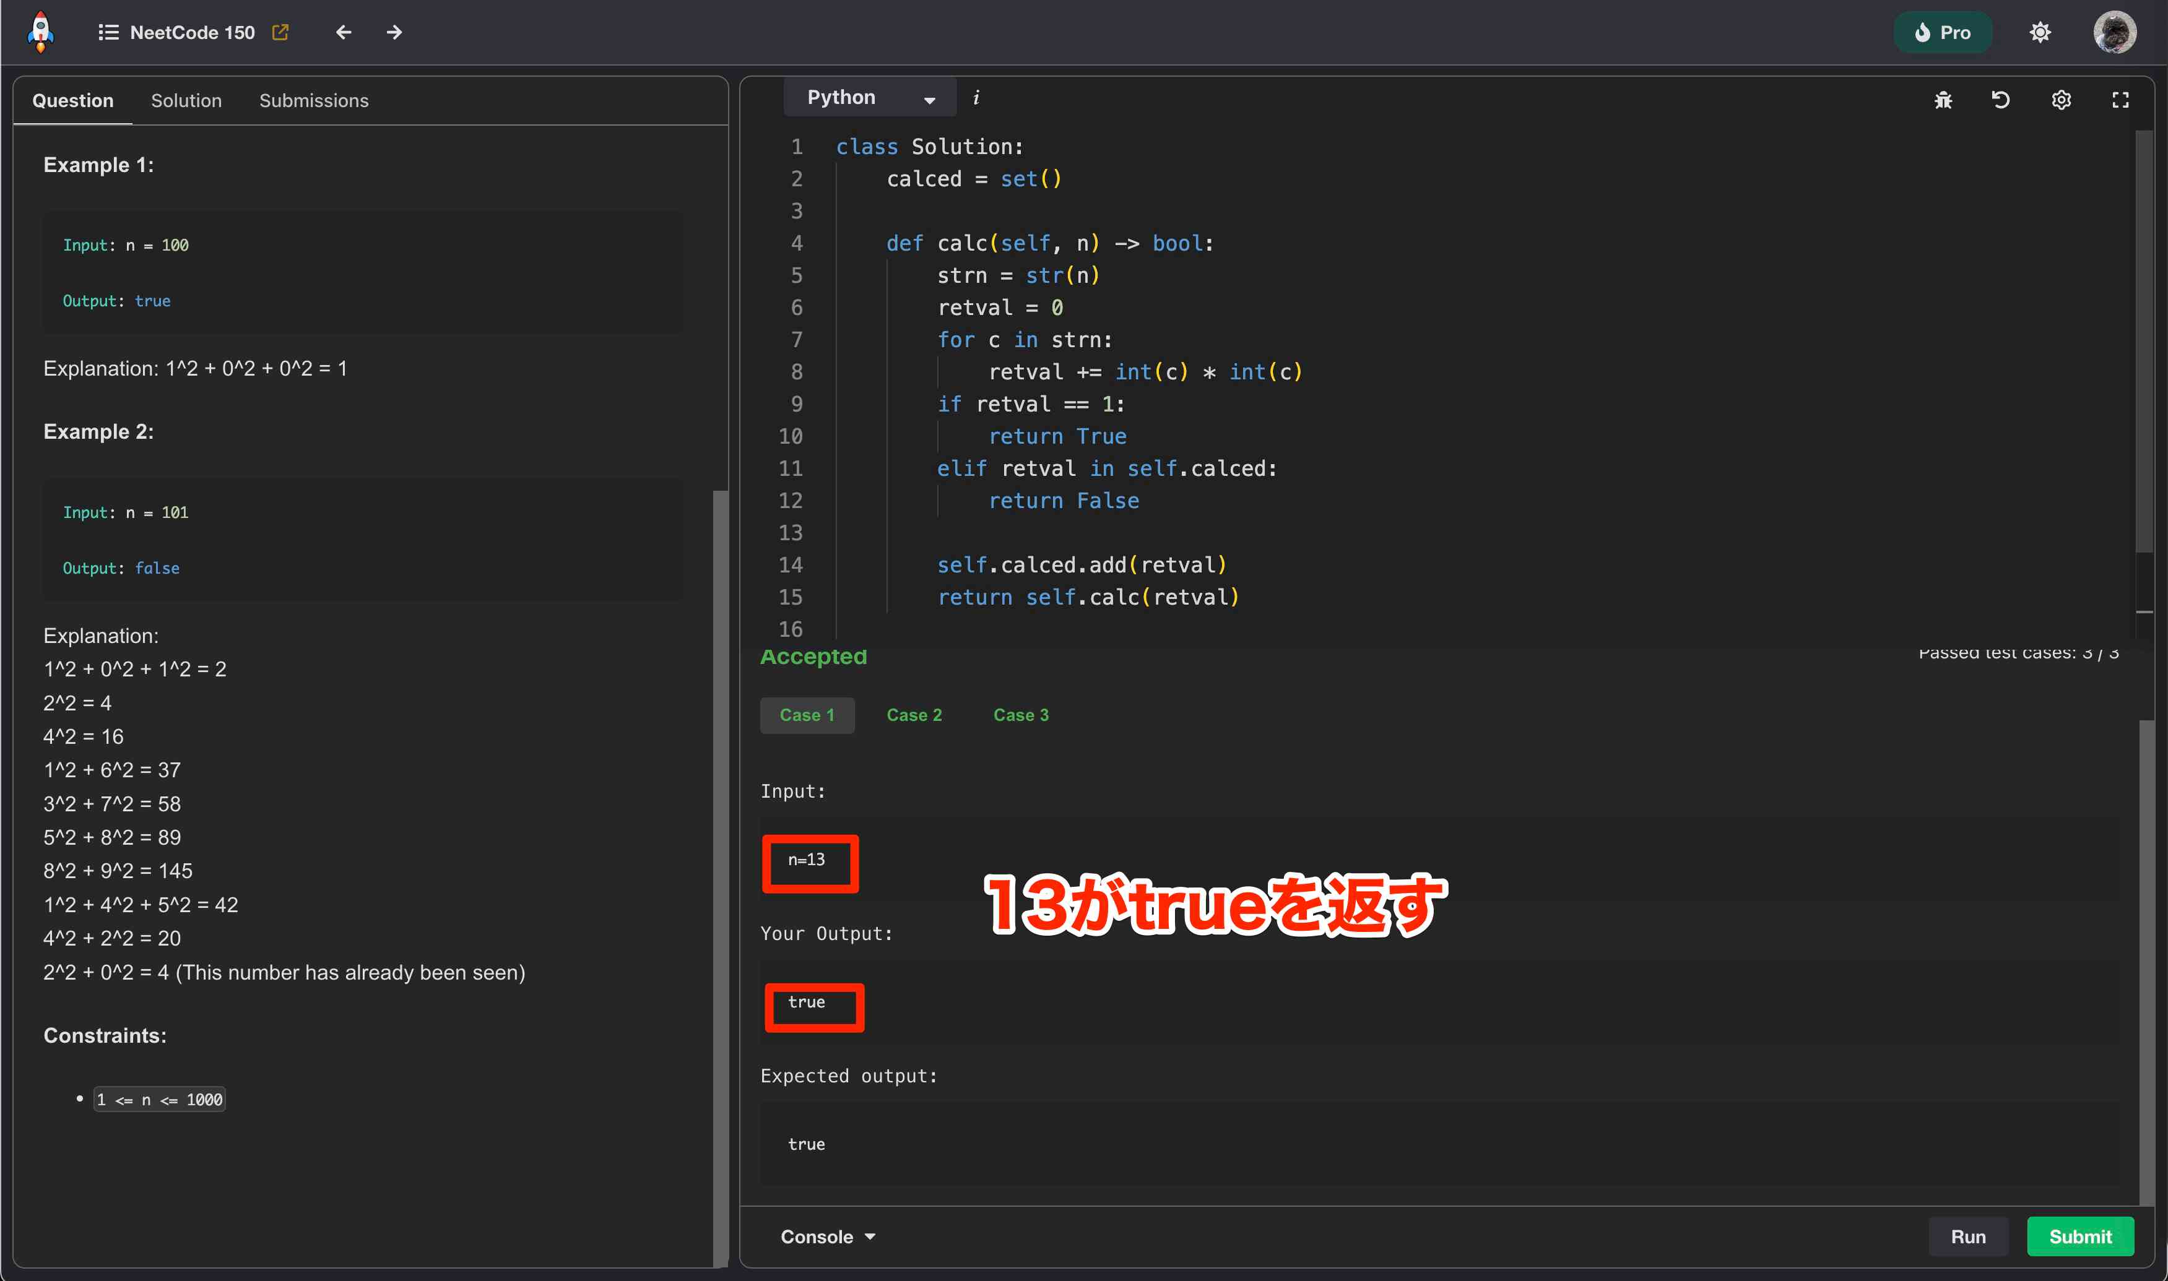Go to previous problem with left arrow

pyautogui.click(x=344, y=33)
